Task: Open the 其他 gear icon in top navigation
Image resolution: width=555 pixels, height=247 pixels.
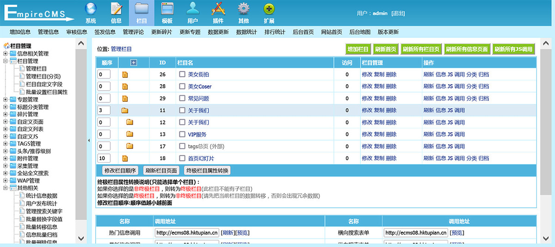Action: pyautogui.click(x=243, y=9)
